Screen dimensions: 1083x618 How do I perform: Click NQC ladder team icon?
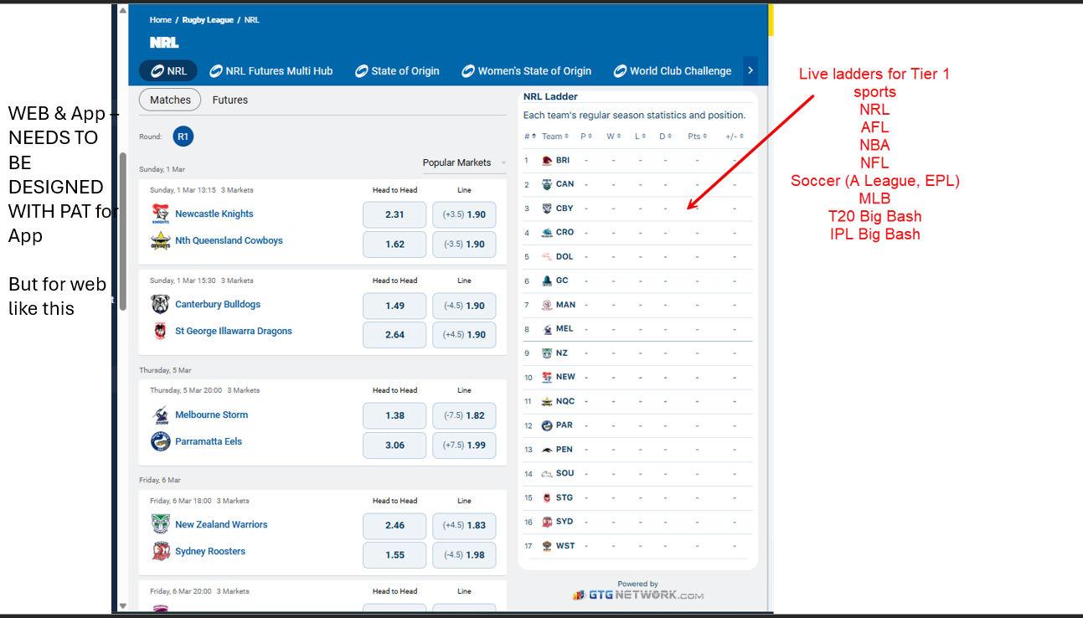click(x=547, y=402)
